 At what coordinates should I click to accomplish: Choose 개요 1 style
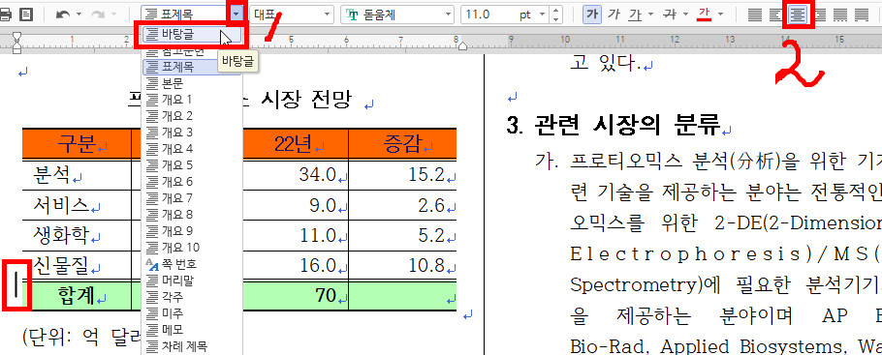click(x=191, y=100)
